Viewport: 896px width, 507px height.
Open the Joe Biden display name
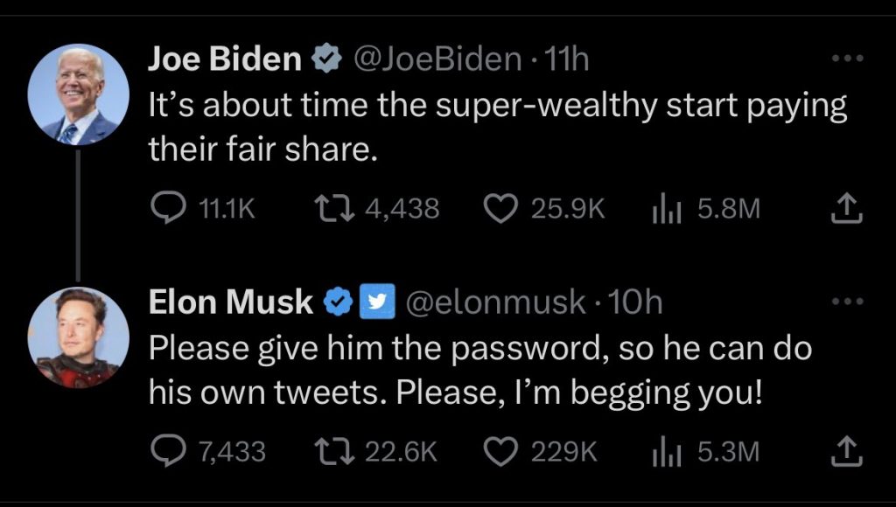coord(225,59)
